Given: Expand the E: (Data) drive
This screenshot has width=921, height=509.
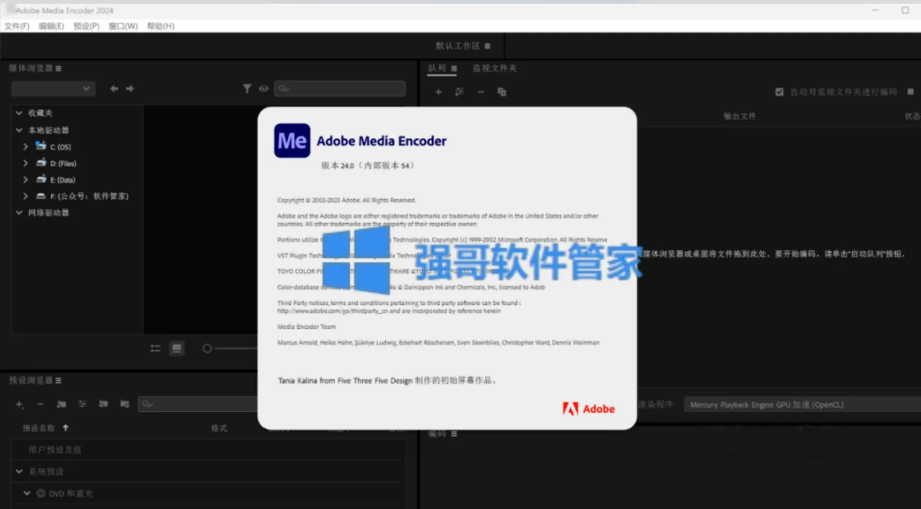Looking at the screenshot, I should pos(25,180).
